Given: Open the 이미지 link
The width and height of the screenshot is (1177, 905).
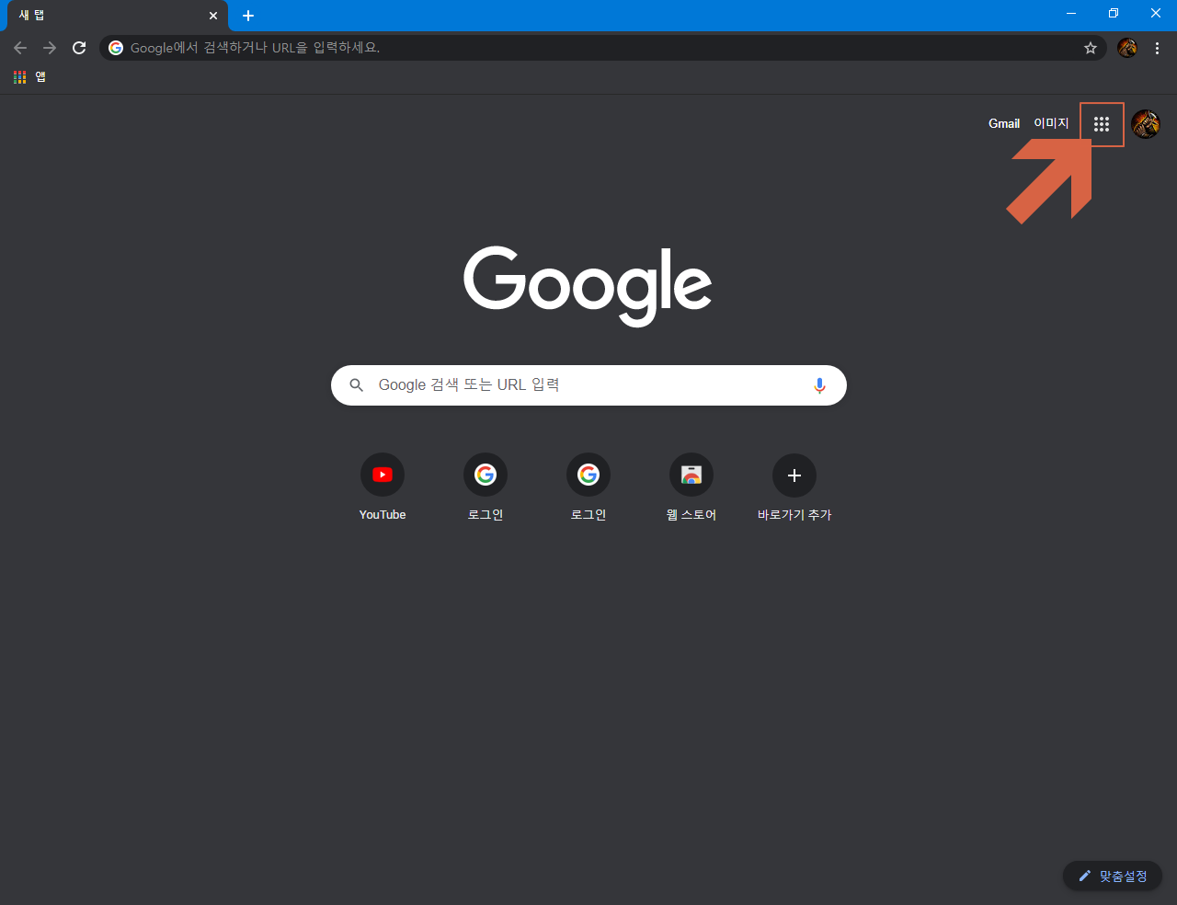Looking at the screenshot, I should (x=1051, y=123).
